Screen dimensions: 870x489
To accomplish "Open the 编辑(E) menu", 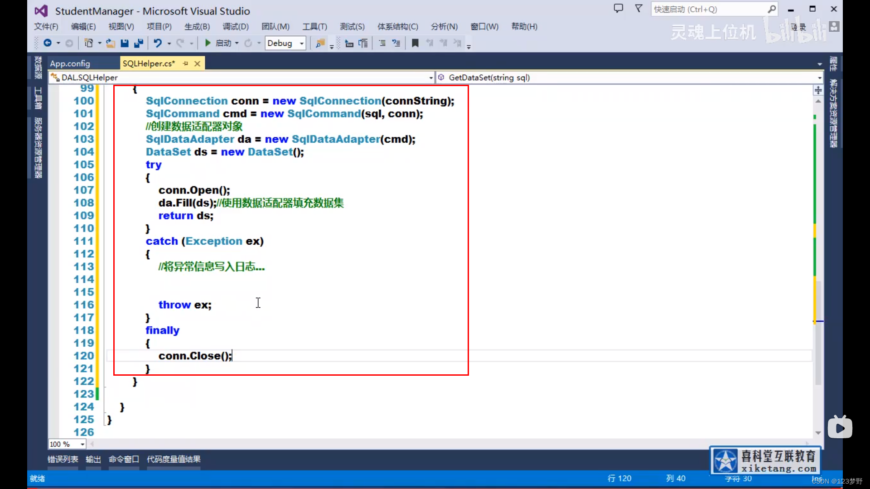I will click(x=83, y=27).
